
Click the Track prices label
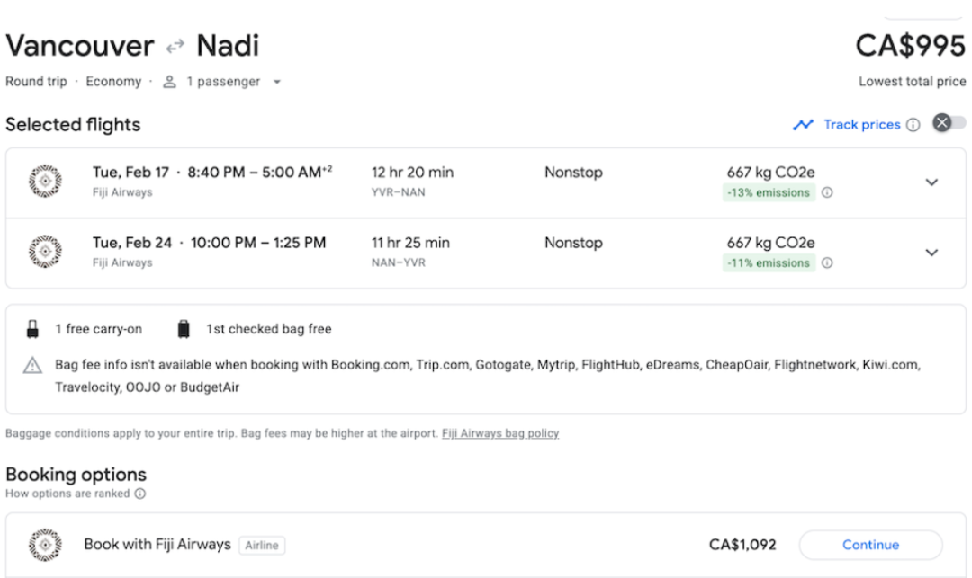[x=861, y=125]
